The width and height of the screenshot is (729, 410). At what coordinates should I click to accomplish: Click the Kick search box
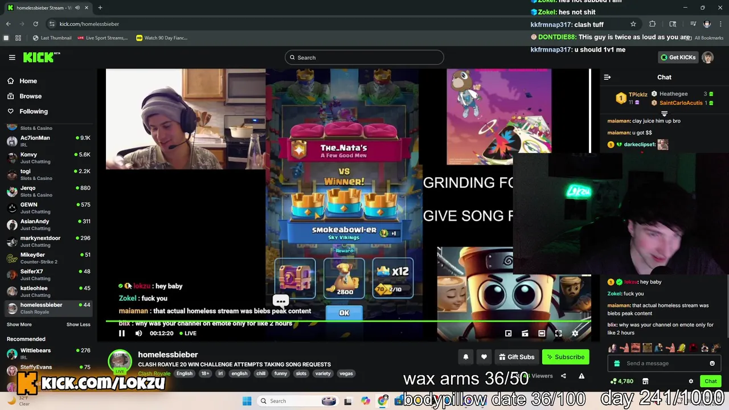(x=364, y=58)
